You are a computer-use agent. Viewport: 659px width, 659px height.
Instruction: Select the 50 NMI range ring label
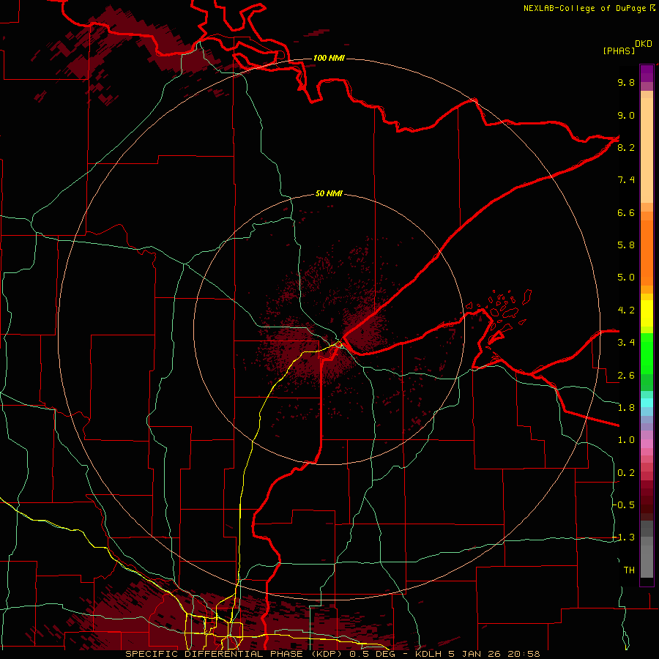(329, 194)
